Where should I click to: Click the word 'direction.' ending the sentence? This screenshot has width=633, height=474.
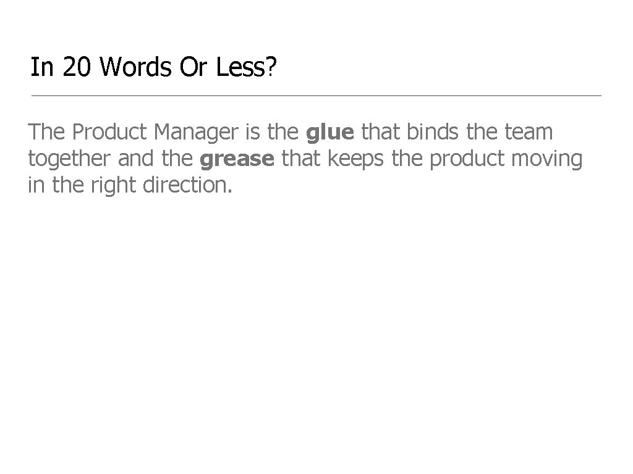(188, 185)
